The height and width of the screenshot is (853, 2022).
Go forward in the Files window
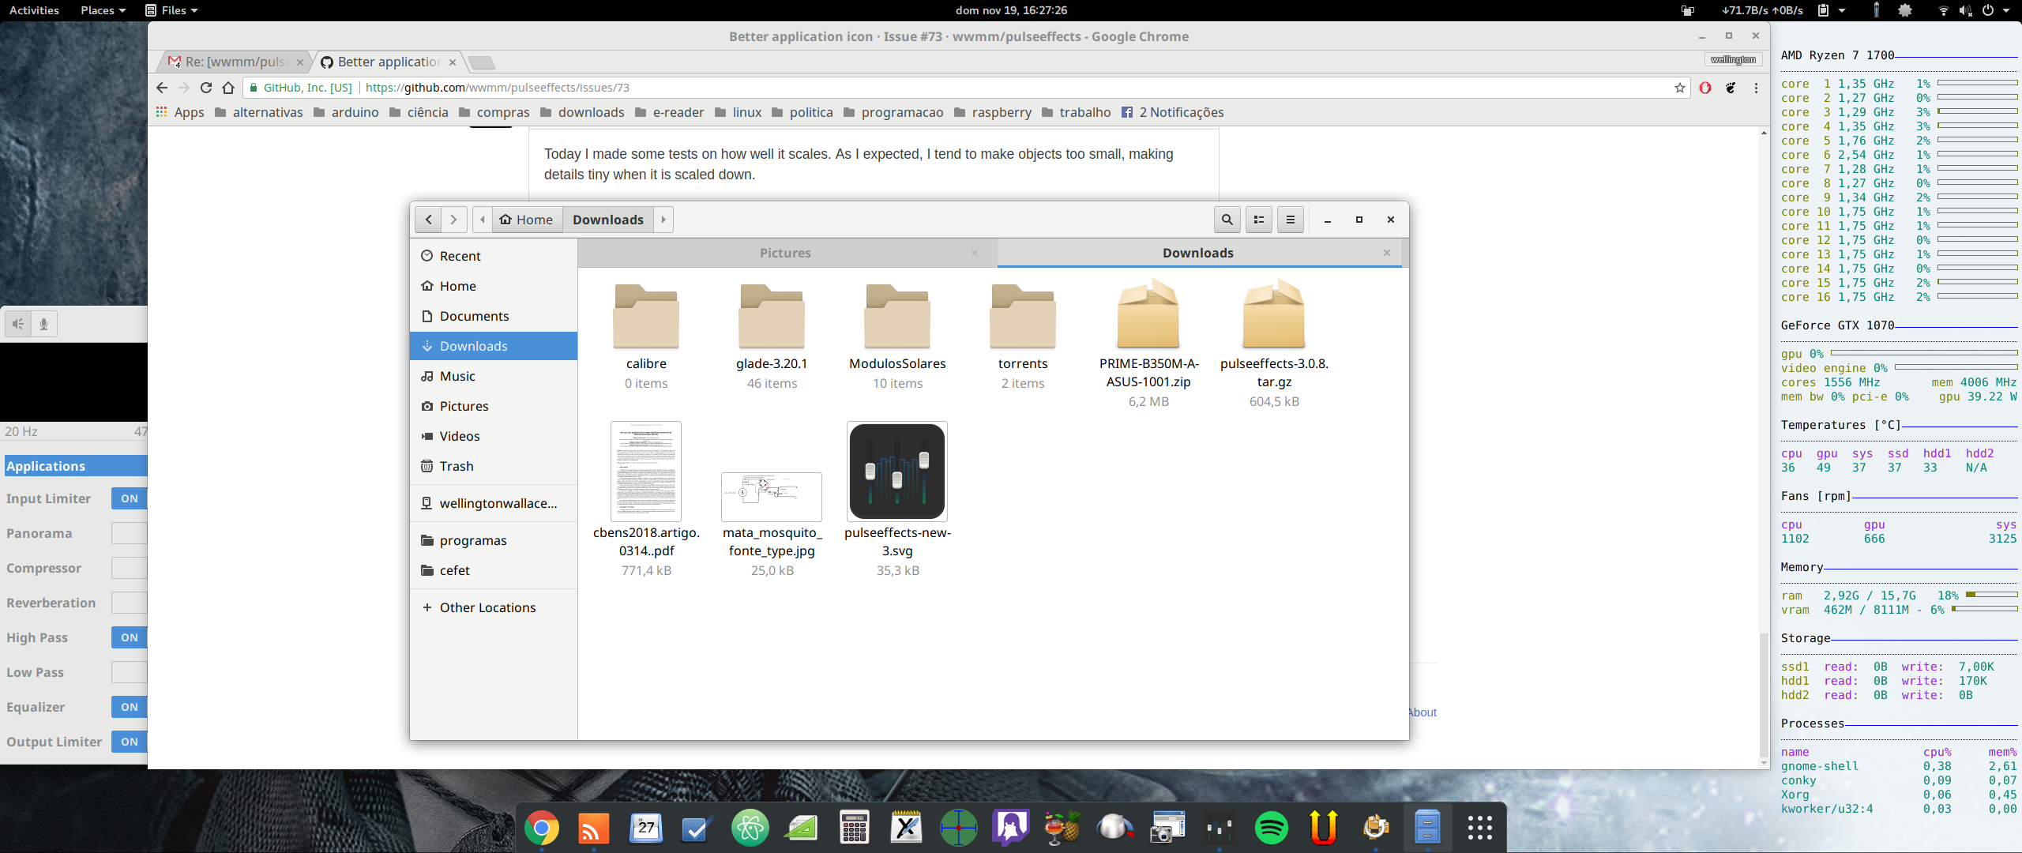(x=453, y=220)
